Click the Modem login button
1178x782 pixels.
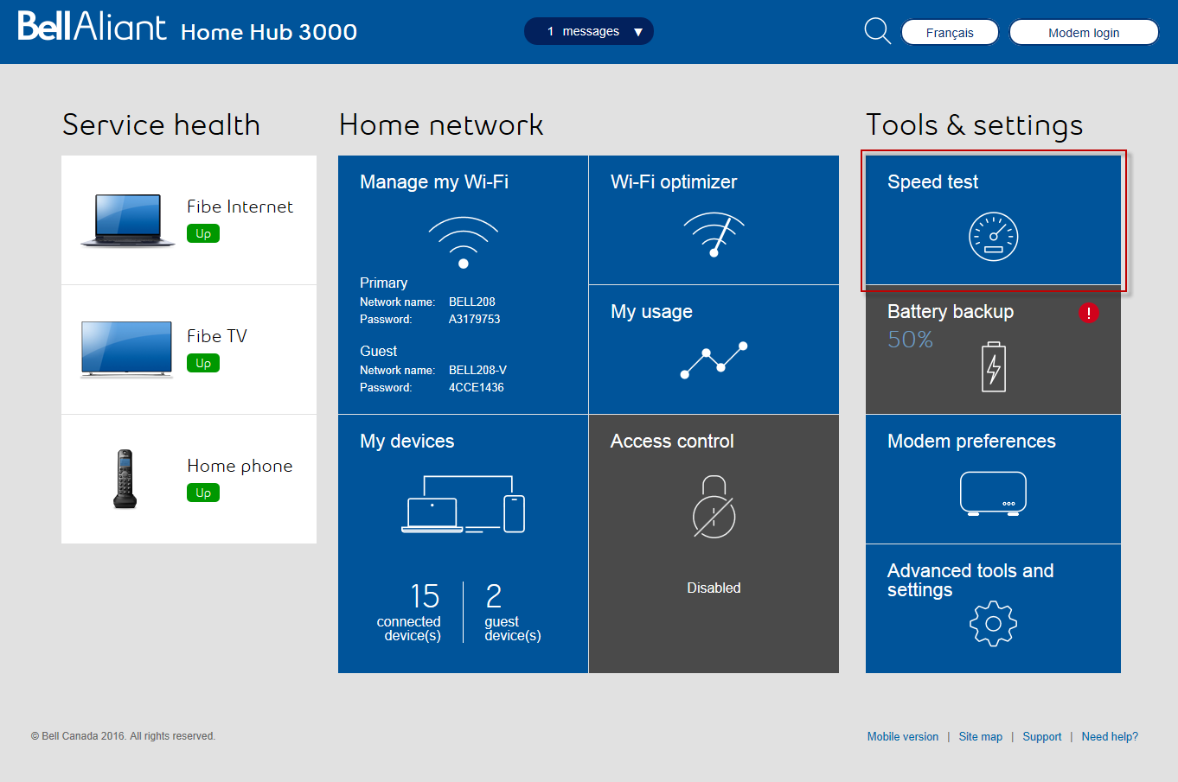tap(1084, 32)
